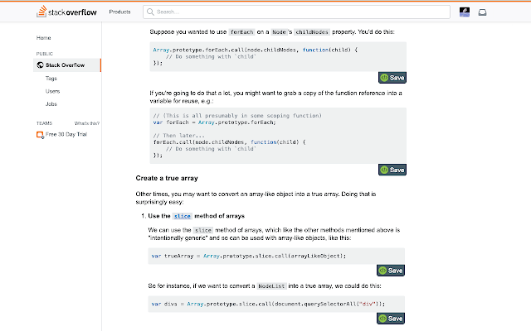Open the Free 30 Day Trial link
This screenshot has height=331, width=531.
[66, 134]
